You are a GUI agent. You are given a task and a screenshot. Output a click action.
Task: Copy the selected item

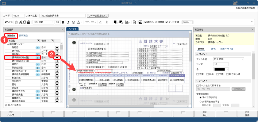pos(25,22)
